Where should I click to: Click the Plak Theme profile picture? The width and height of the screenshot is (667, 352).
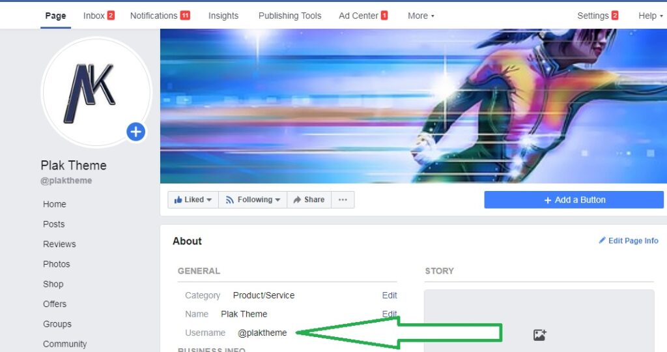96,92
